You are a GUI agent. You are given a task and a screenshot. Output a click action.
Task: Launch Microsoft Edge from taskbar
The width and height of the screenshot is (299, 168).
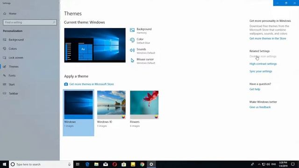[x=87, y=164]
